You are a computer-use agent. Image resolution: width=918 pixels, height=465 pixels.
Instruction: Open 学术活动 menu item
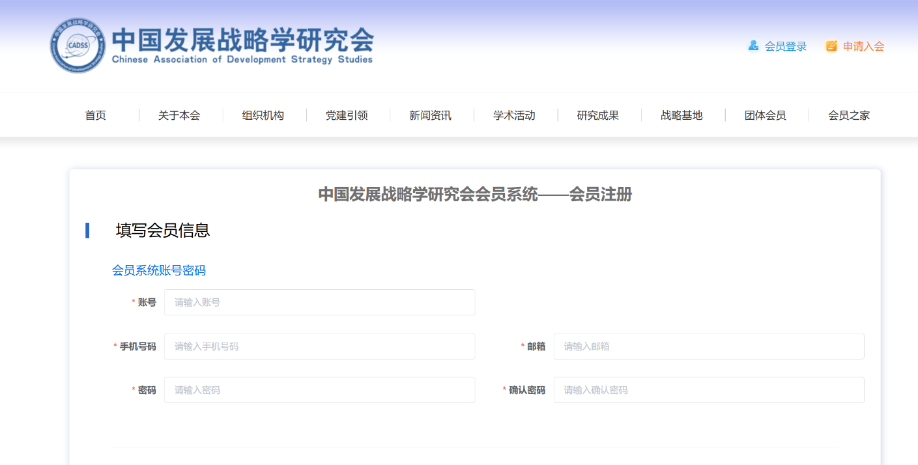pyautogui.click(x=514, y=115)
